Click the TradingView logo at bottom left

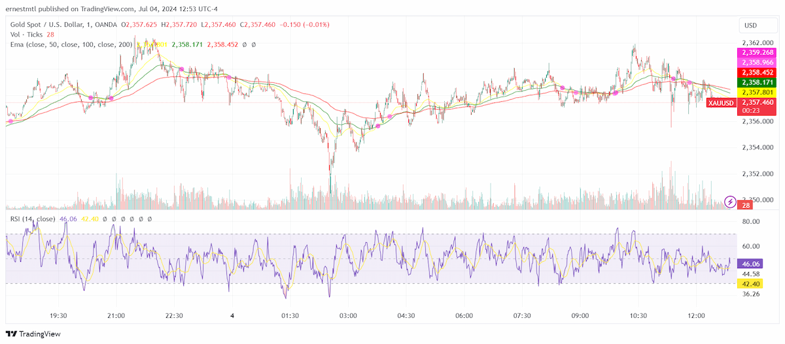[33, 334]
